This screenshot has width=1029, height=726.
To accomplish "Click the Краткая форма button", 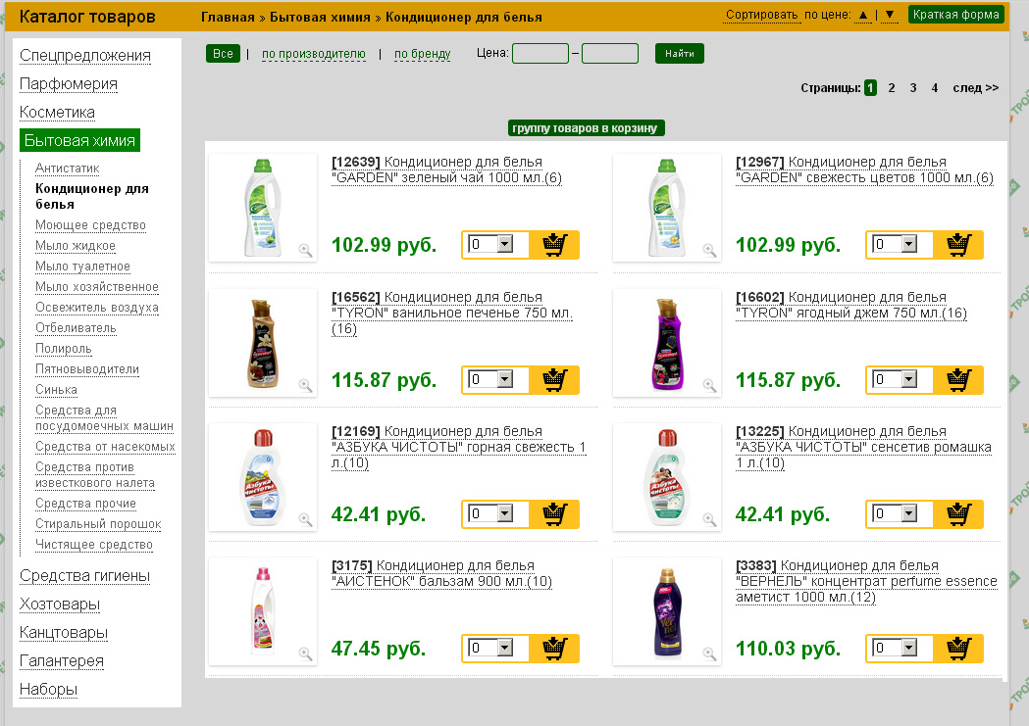I will click(x=955, y=15).
